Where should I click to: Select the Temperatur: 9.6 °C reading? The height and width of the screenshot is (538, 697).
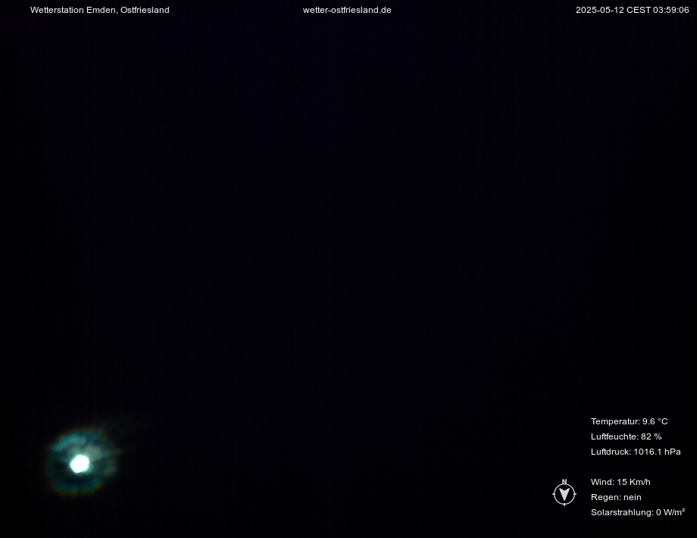coord(629,421)
